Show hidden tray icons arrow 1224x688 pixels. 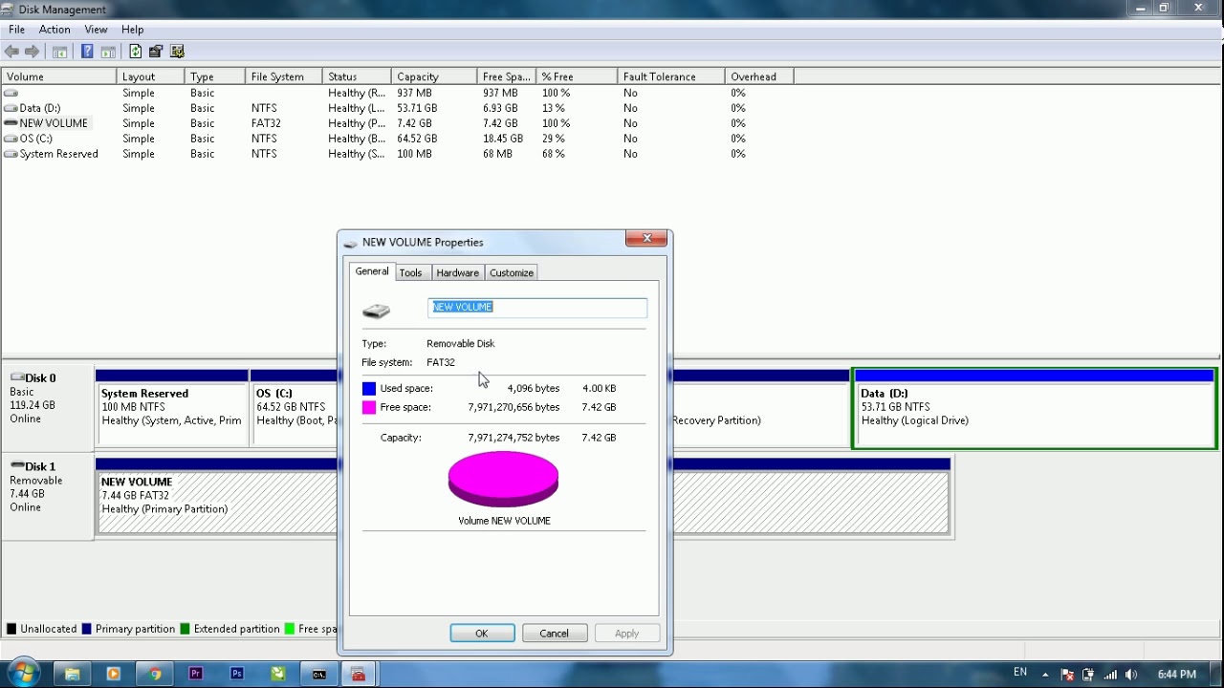coord(1045,675)
